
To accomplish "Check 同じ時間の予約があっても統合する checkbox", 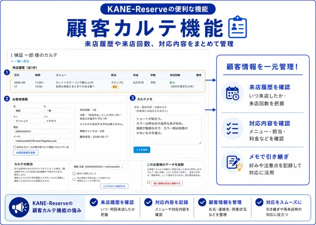I will (x=74, y=179).
